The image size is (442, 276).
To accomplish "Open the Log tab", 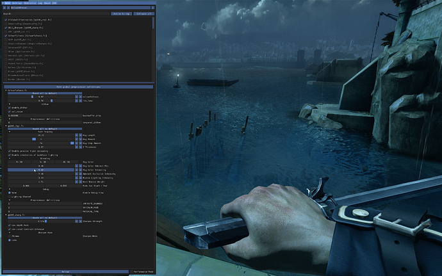I will [x=40, y=3].
